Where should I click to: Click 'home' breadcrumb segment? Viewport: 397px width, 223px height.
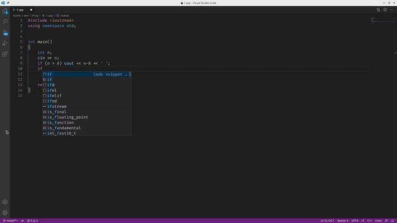click(x=17, y=15)
